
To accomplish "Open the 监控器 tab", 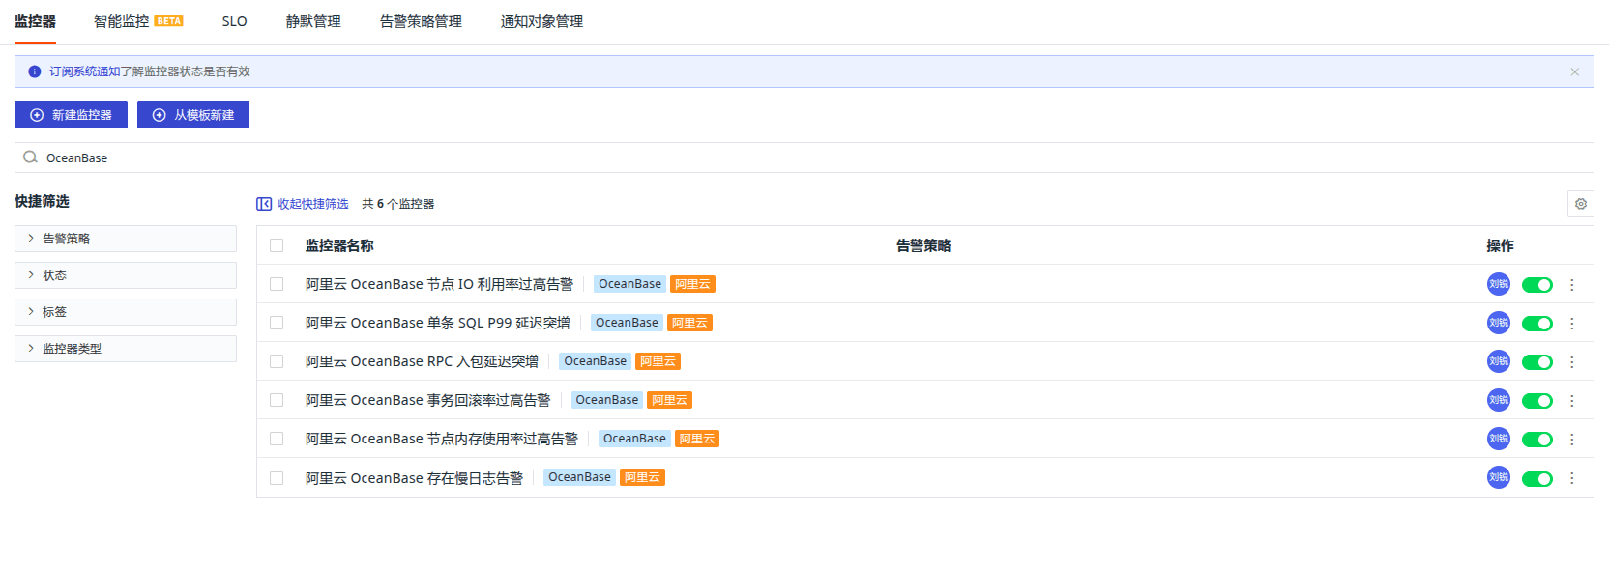I will pyautogui.click(x=35, y=21).
